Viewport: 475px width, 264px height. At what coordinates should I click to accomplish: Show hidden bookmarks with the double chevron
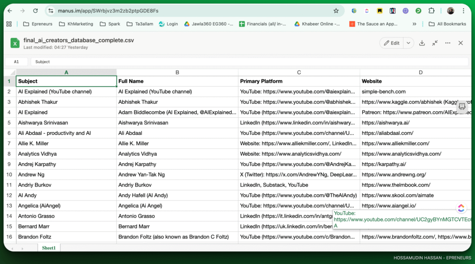click(414, 24)
